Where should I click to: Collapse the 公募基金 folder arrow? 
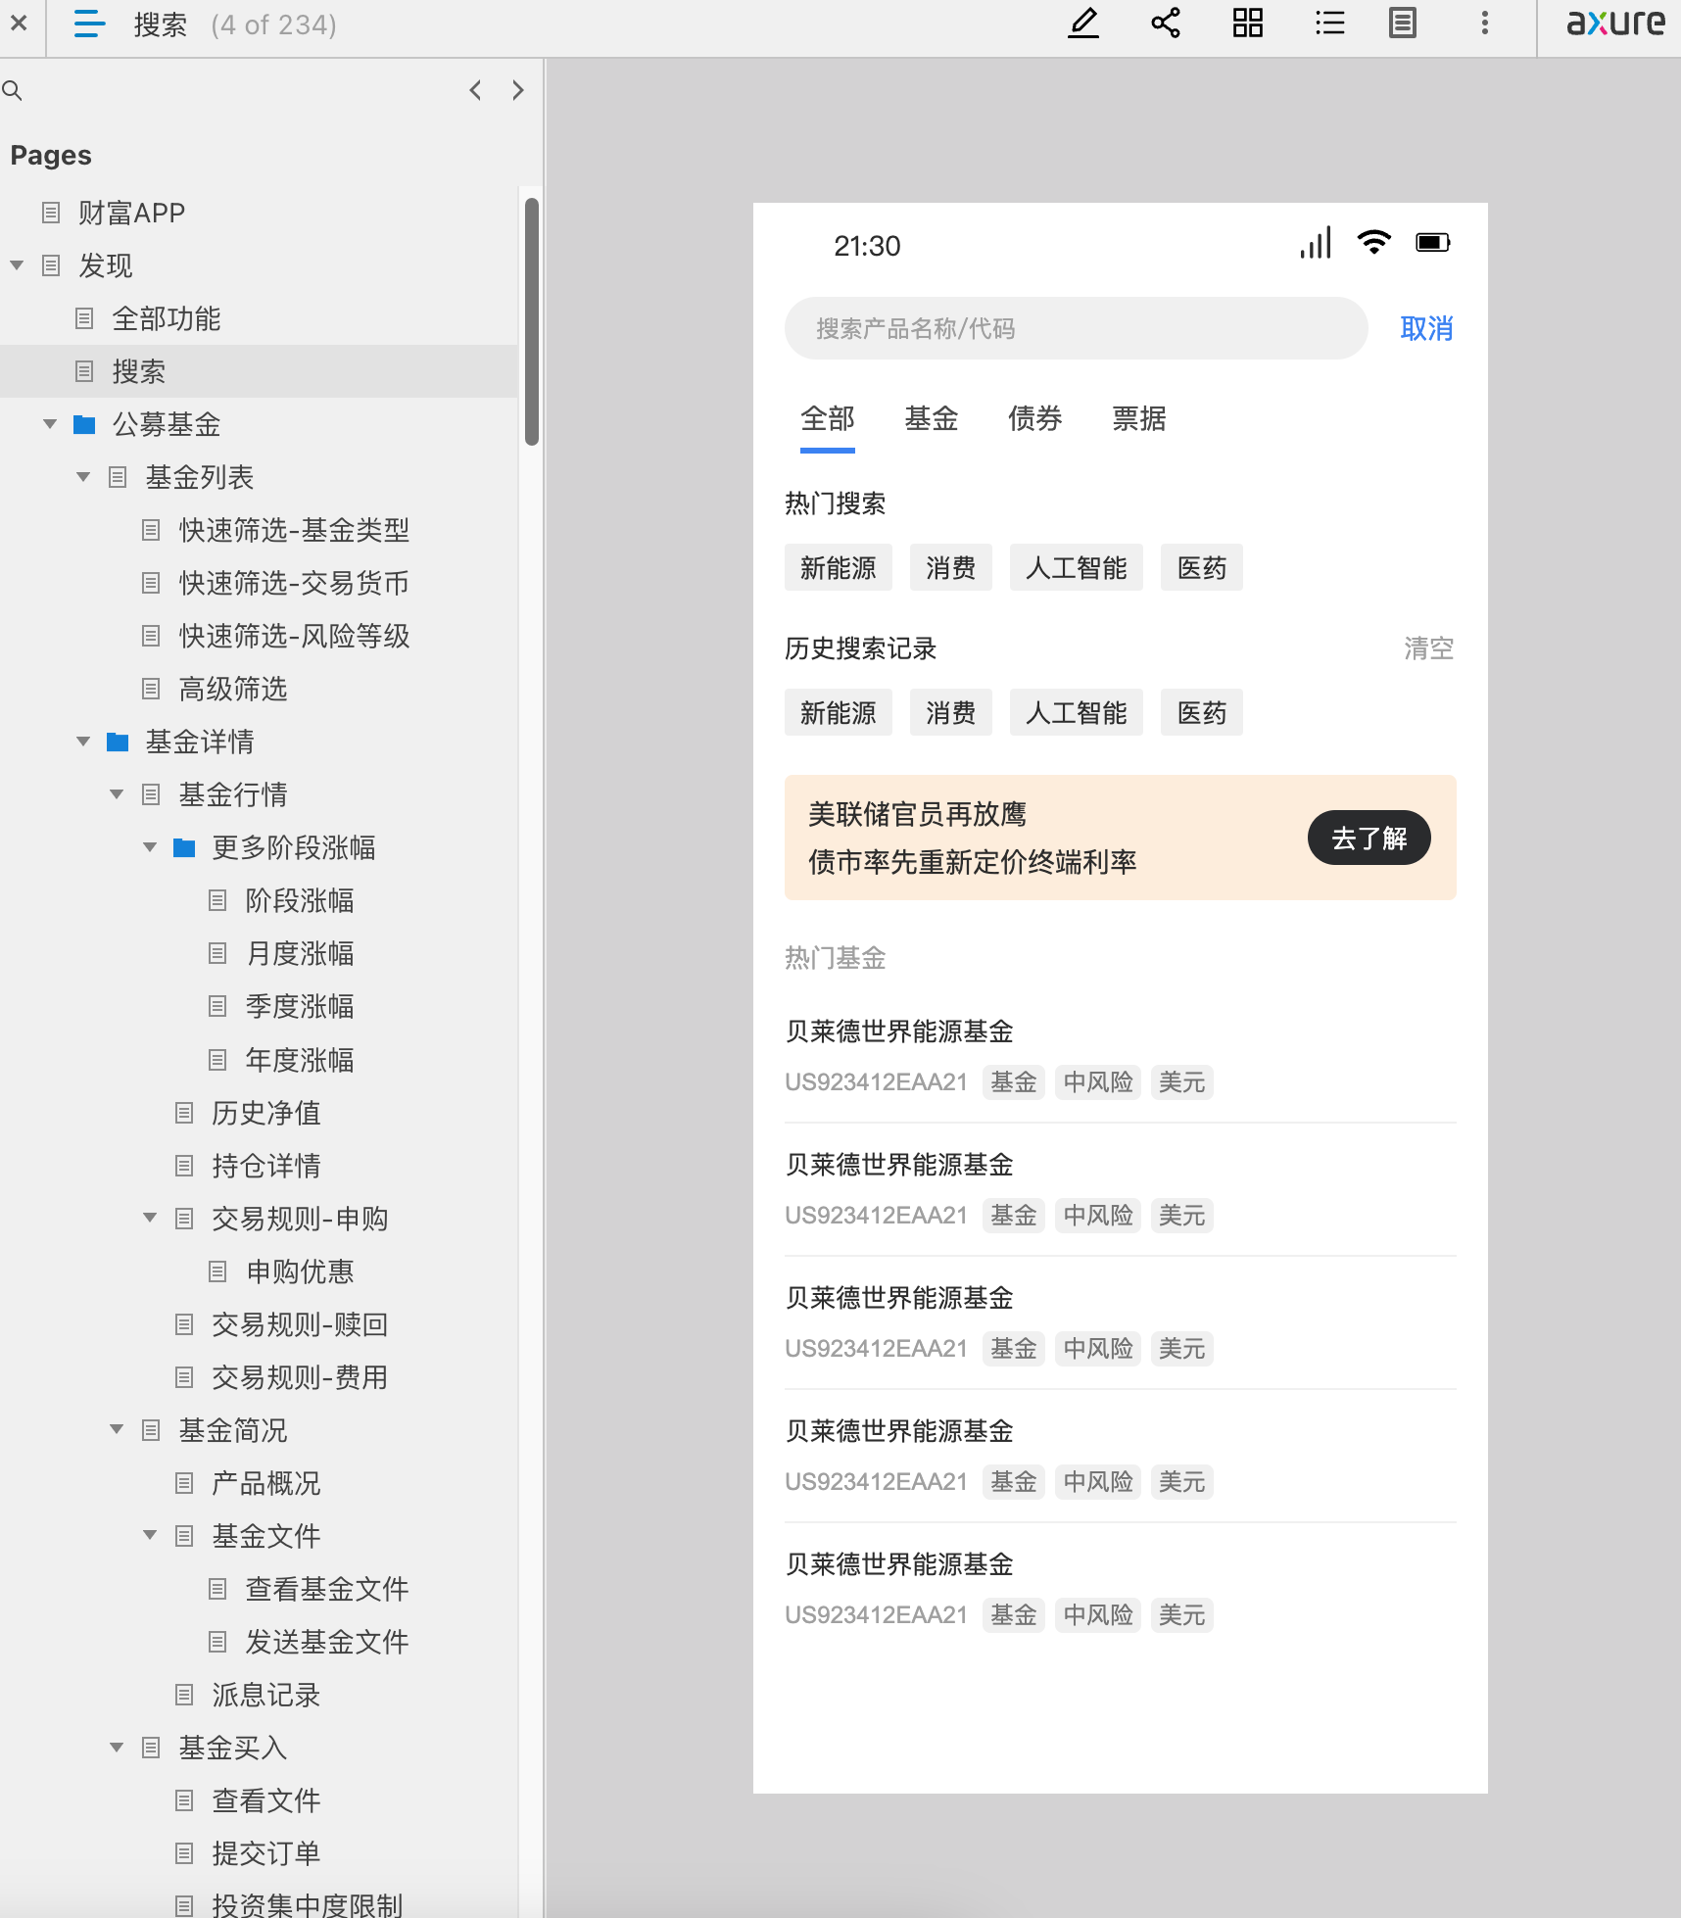point(50,424)
